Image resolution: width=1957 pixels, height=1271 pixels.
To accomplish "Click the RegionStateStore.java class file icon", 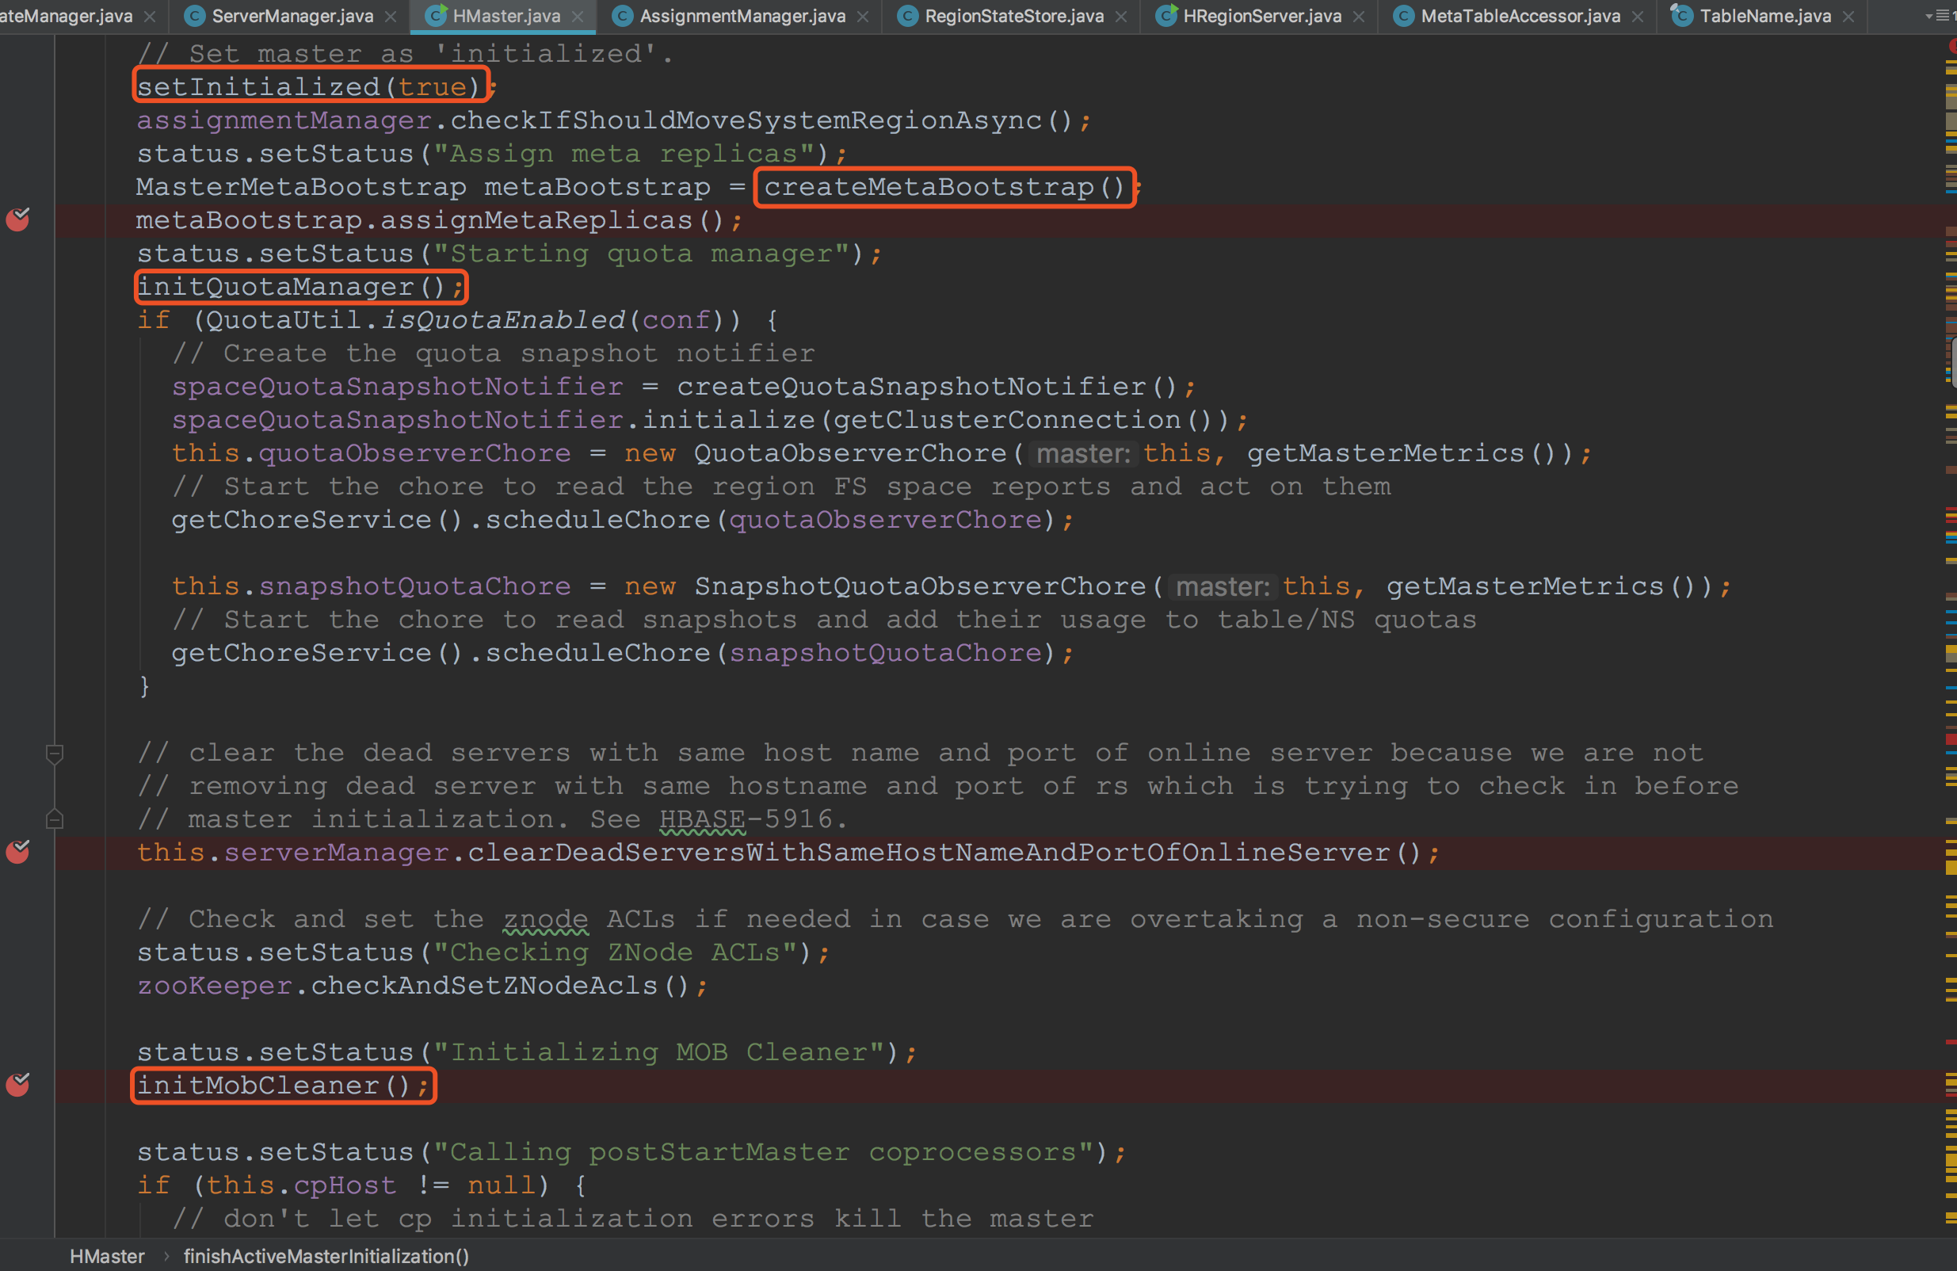I will coord(908,16).
